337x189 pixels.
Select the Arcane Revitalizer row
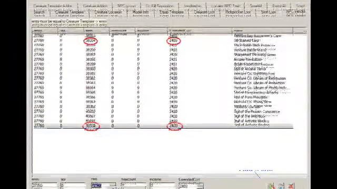[x=163, y=59]
